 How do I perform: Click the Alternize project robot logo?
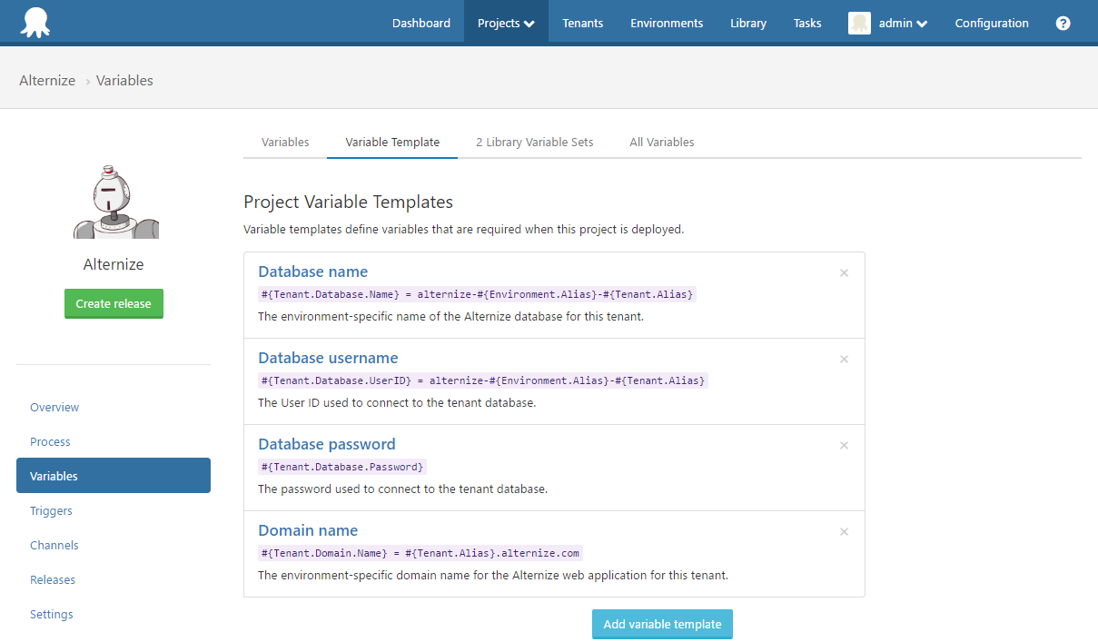point(114,202)
